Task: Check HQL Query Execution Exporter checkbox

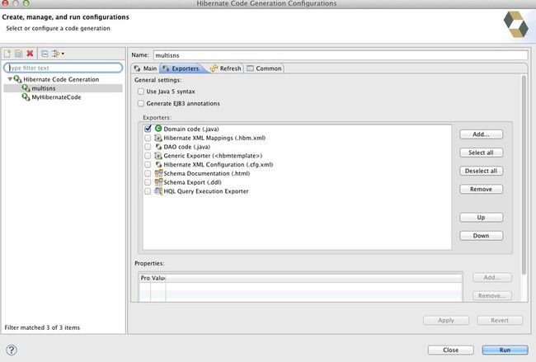Action: tap(148, 191)
